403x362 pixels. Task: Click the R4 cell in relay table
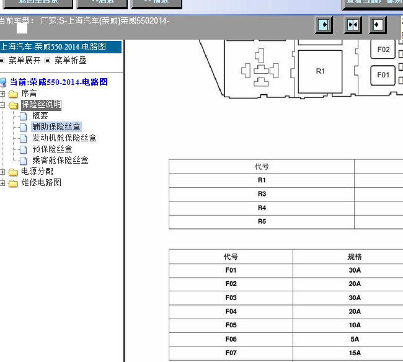262,208
